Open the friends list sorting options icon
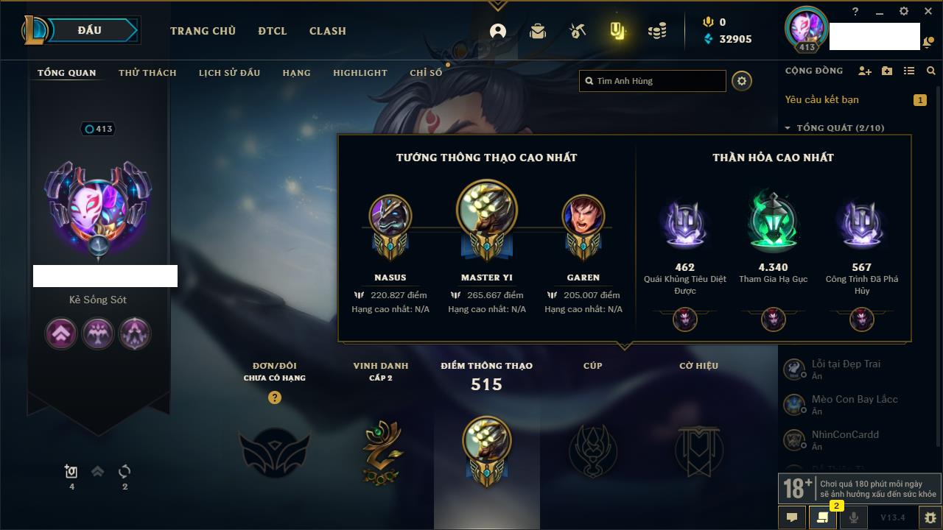 coord(909,71)
